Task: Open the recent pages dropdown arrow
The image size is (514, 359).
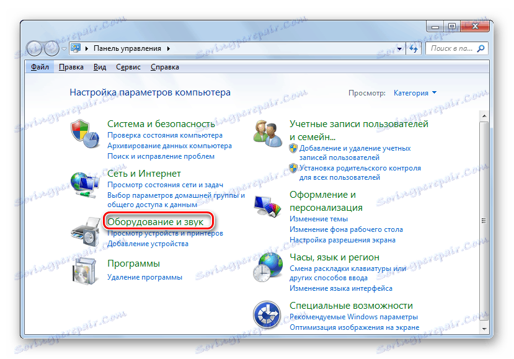Action: [x=64, y=49]
